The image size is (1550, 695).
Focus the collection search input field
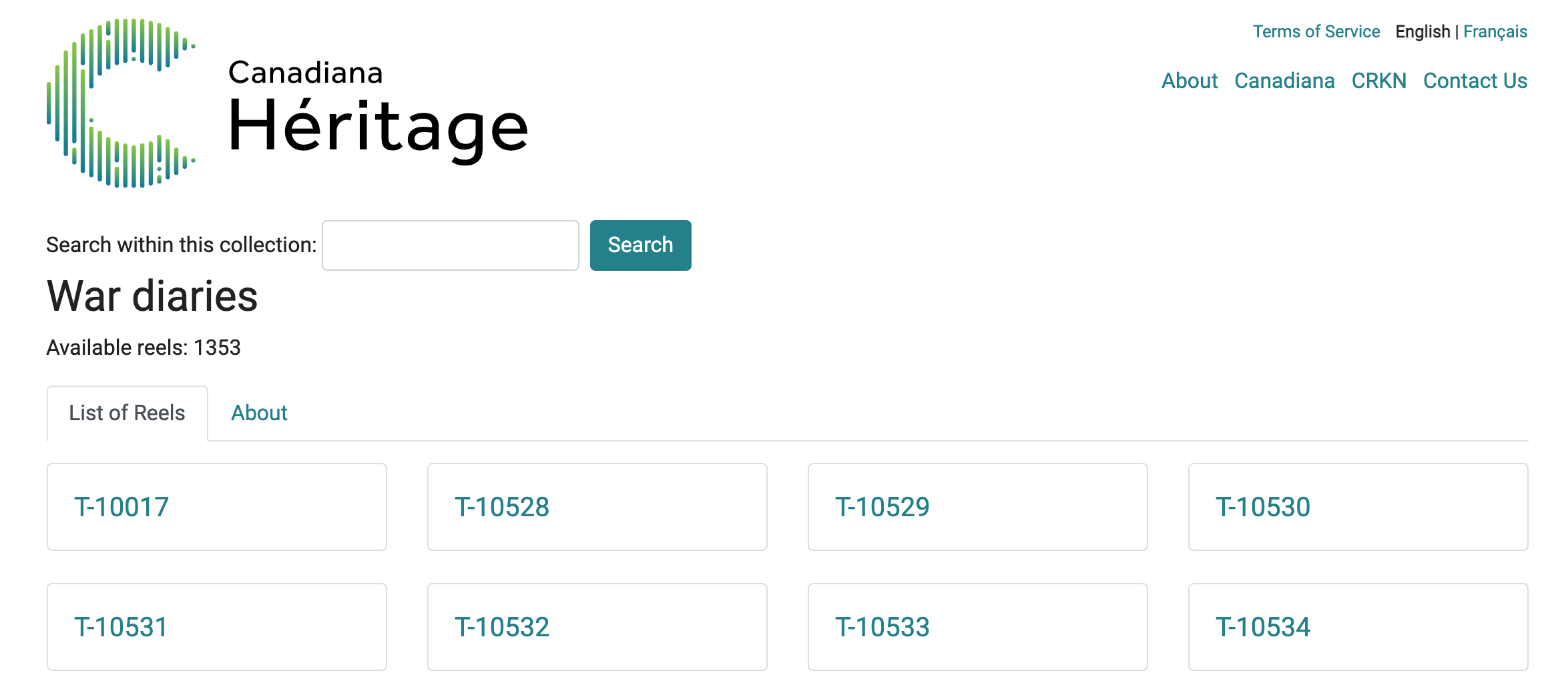click(x=451, y=245)
